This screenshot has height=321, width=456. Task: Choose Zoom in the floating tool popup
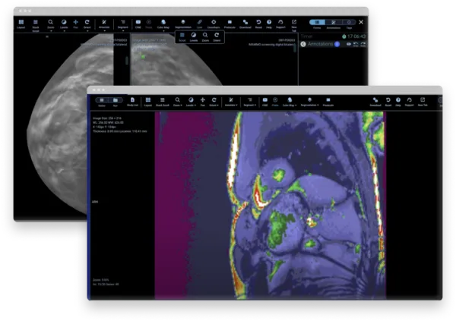point(205,37)
